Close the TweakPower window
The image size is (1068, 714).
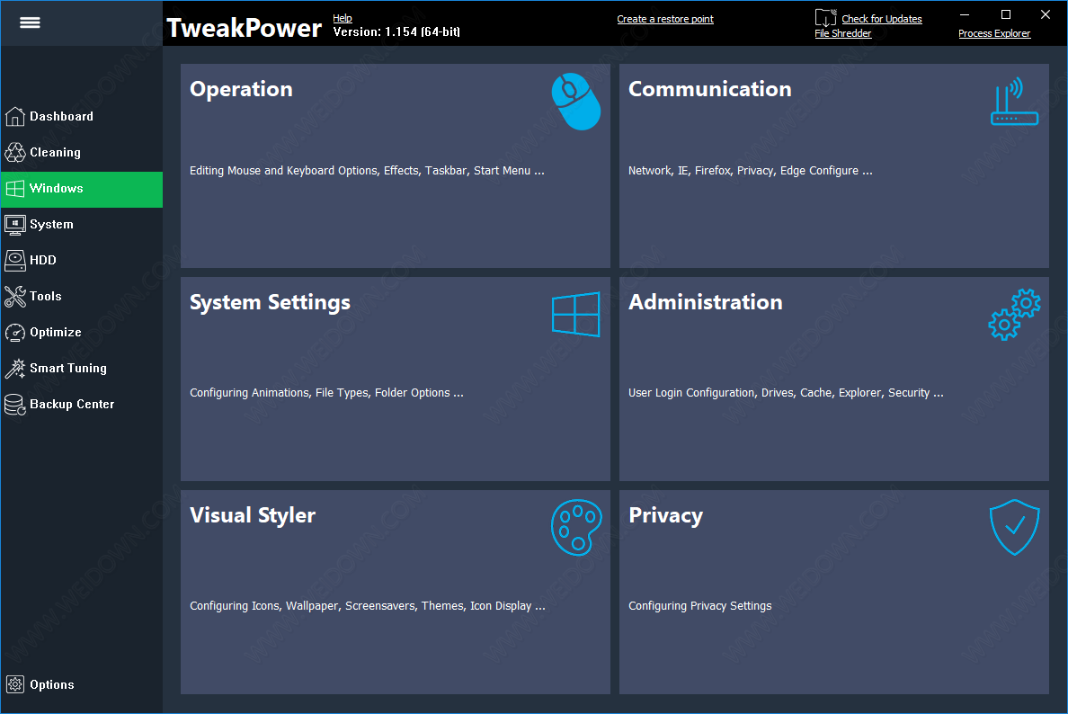click(1046, 14)
